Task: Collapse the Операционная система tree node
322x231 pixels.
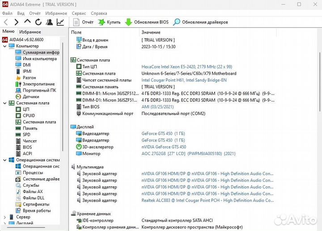Action: pos(5,160)
